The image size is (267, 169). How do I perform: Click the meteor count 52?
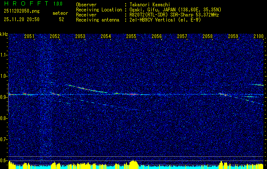[62, 19]
